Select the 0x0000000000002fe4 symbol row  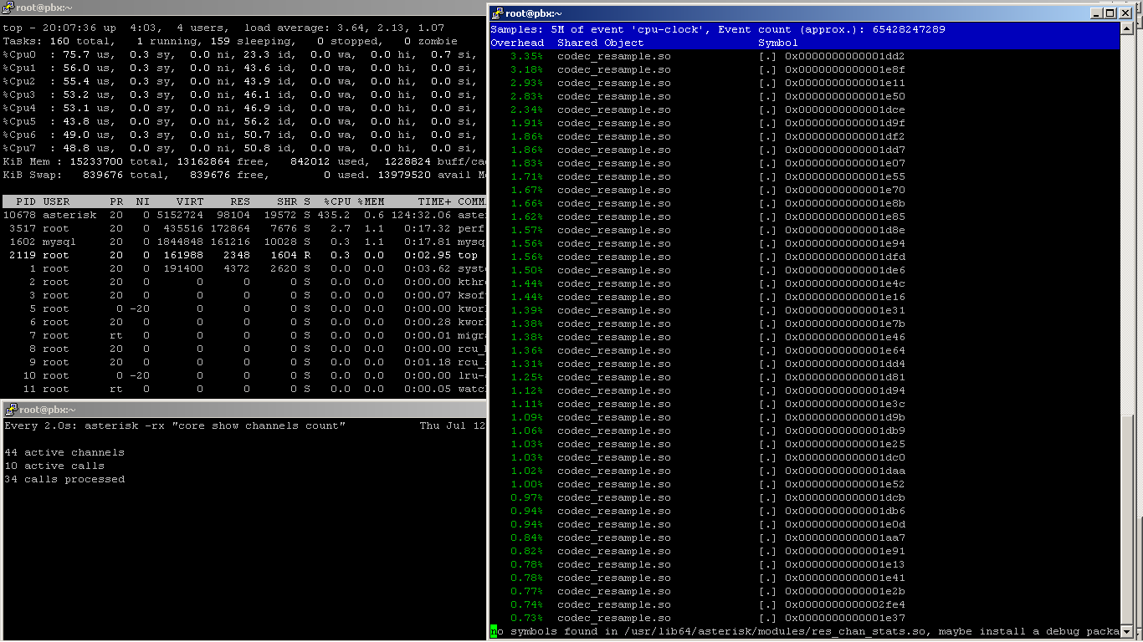[844, 604]
